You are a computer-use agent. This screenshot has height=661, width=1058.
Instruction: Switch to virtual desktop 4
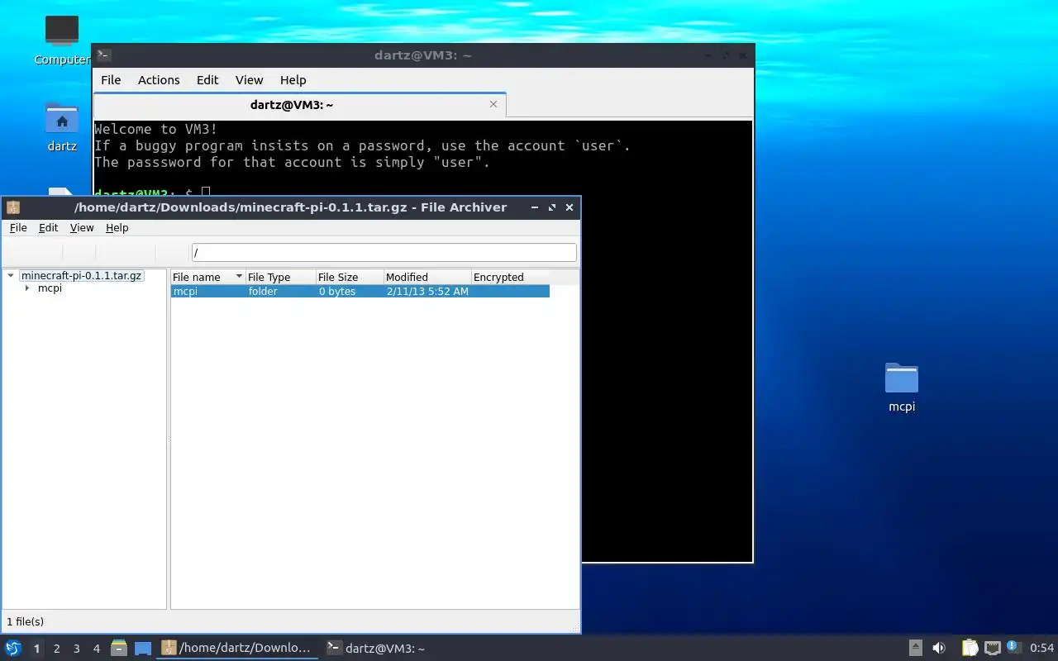click(96, 649)
